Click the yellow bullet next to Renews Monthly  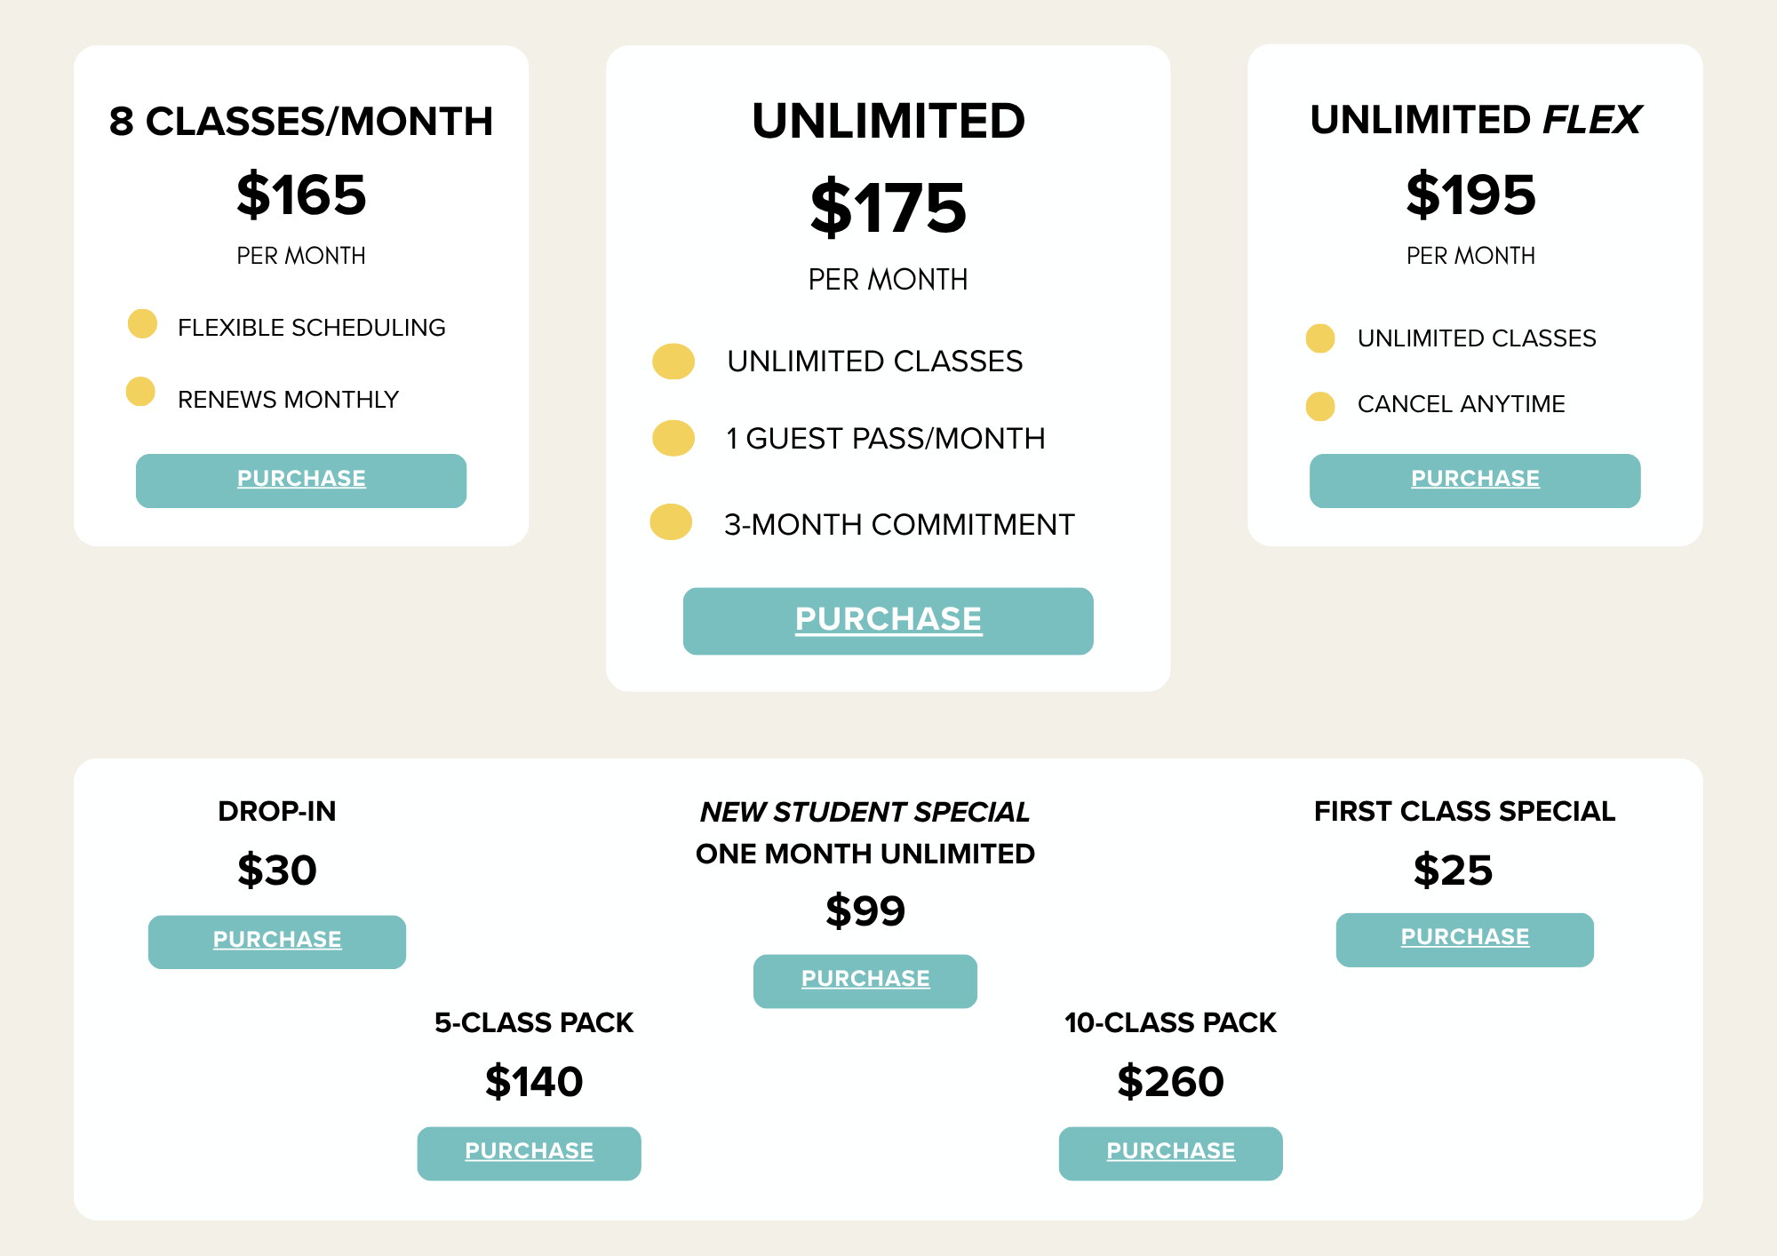pos(140,392)
